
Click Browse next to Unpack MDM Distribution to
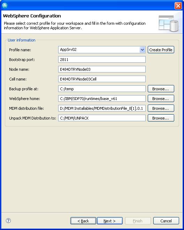coord(161,118)
